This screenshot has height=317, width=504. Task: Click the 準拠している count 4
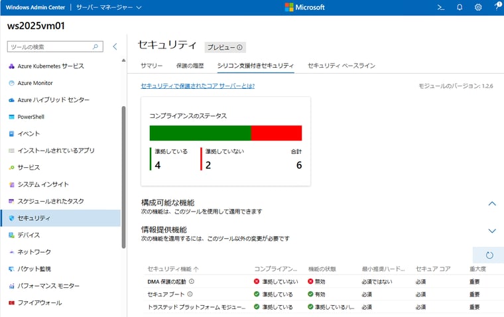[x=158, y=165]
